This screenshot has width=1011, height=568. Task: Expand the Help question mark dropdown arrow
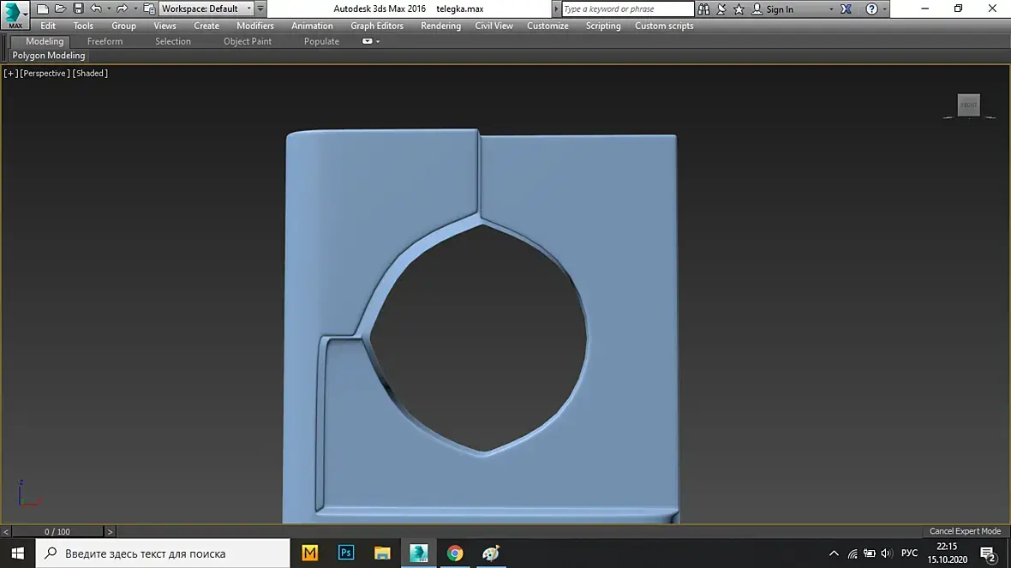click(x=884, y=9)
